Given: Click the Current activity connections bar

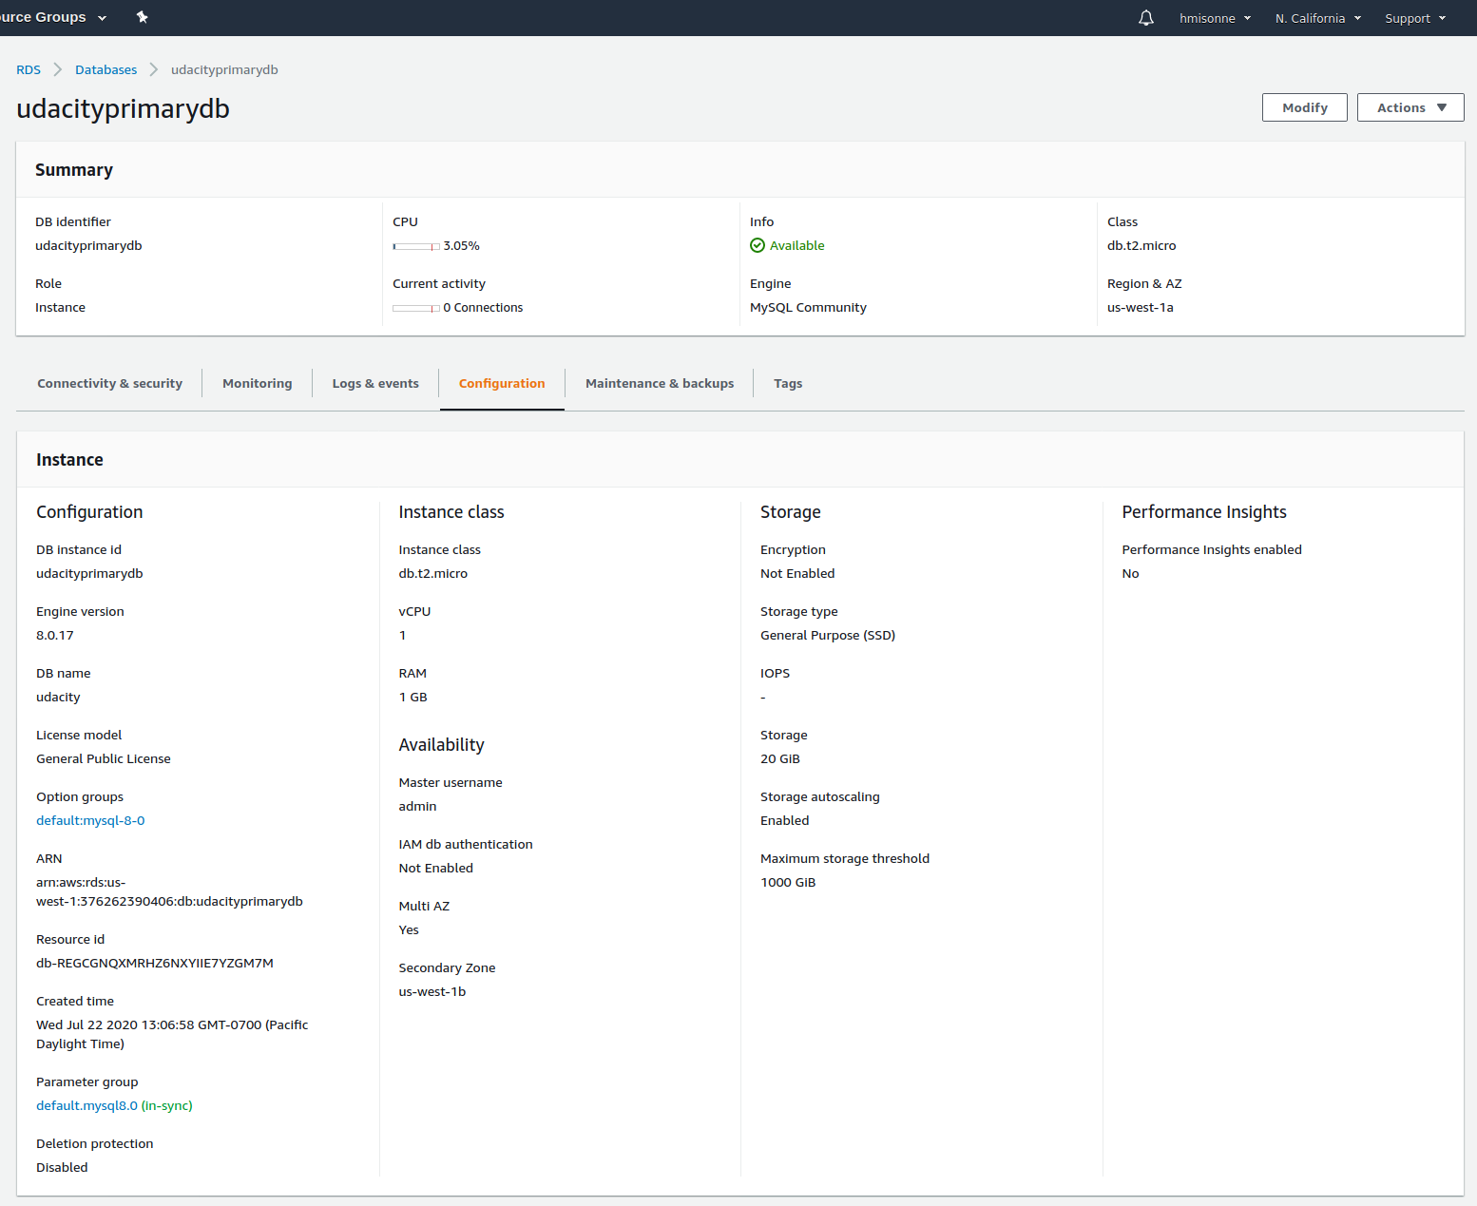Looking at the screenshot, I should click(x=416, y=308).
